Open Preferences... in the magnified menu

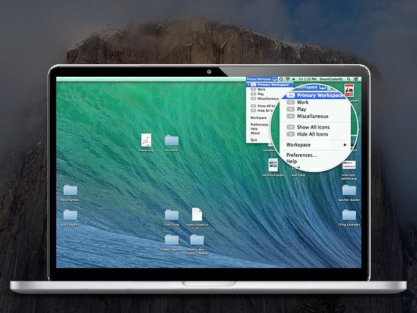coord(301,155)
